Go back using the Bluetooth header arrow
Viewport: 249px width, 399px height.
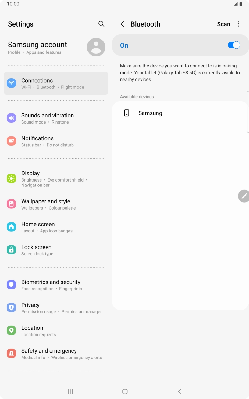[x=122, y=24]
